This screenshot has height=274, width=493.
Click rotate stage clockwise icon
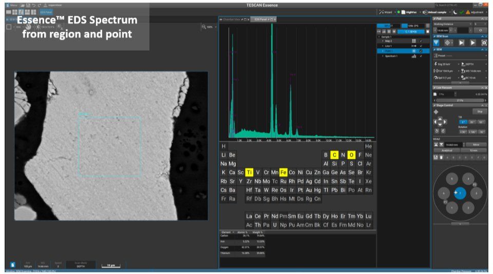[x=443, y=131]
